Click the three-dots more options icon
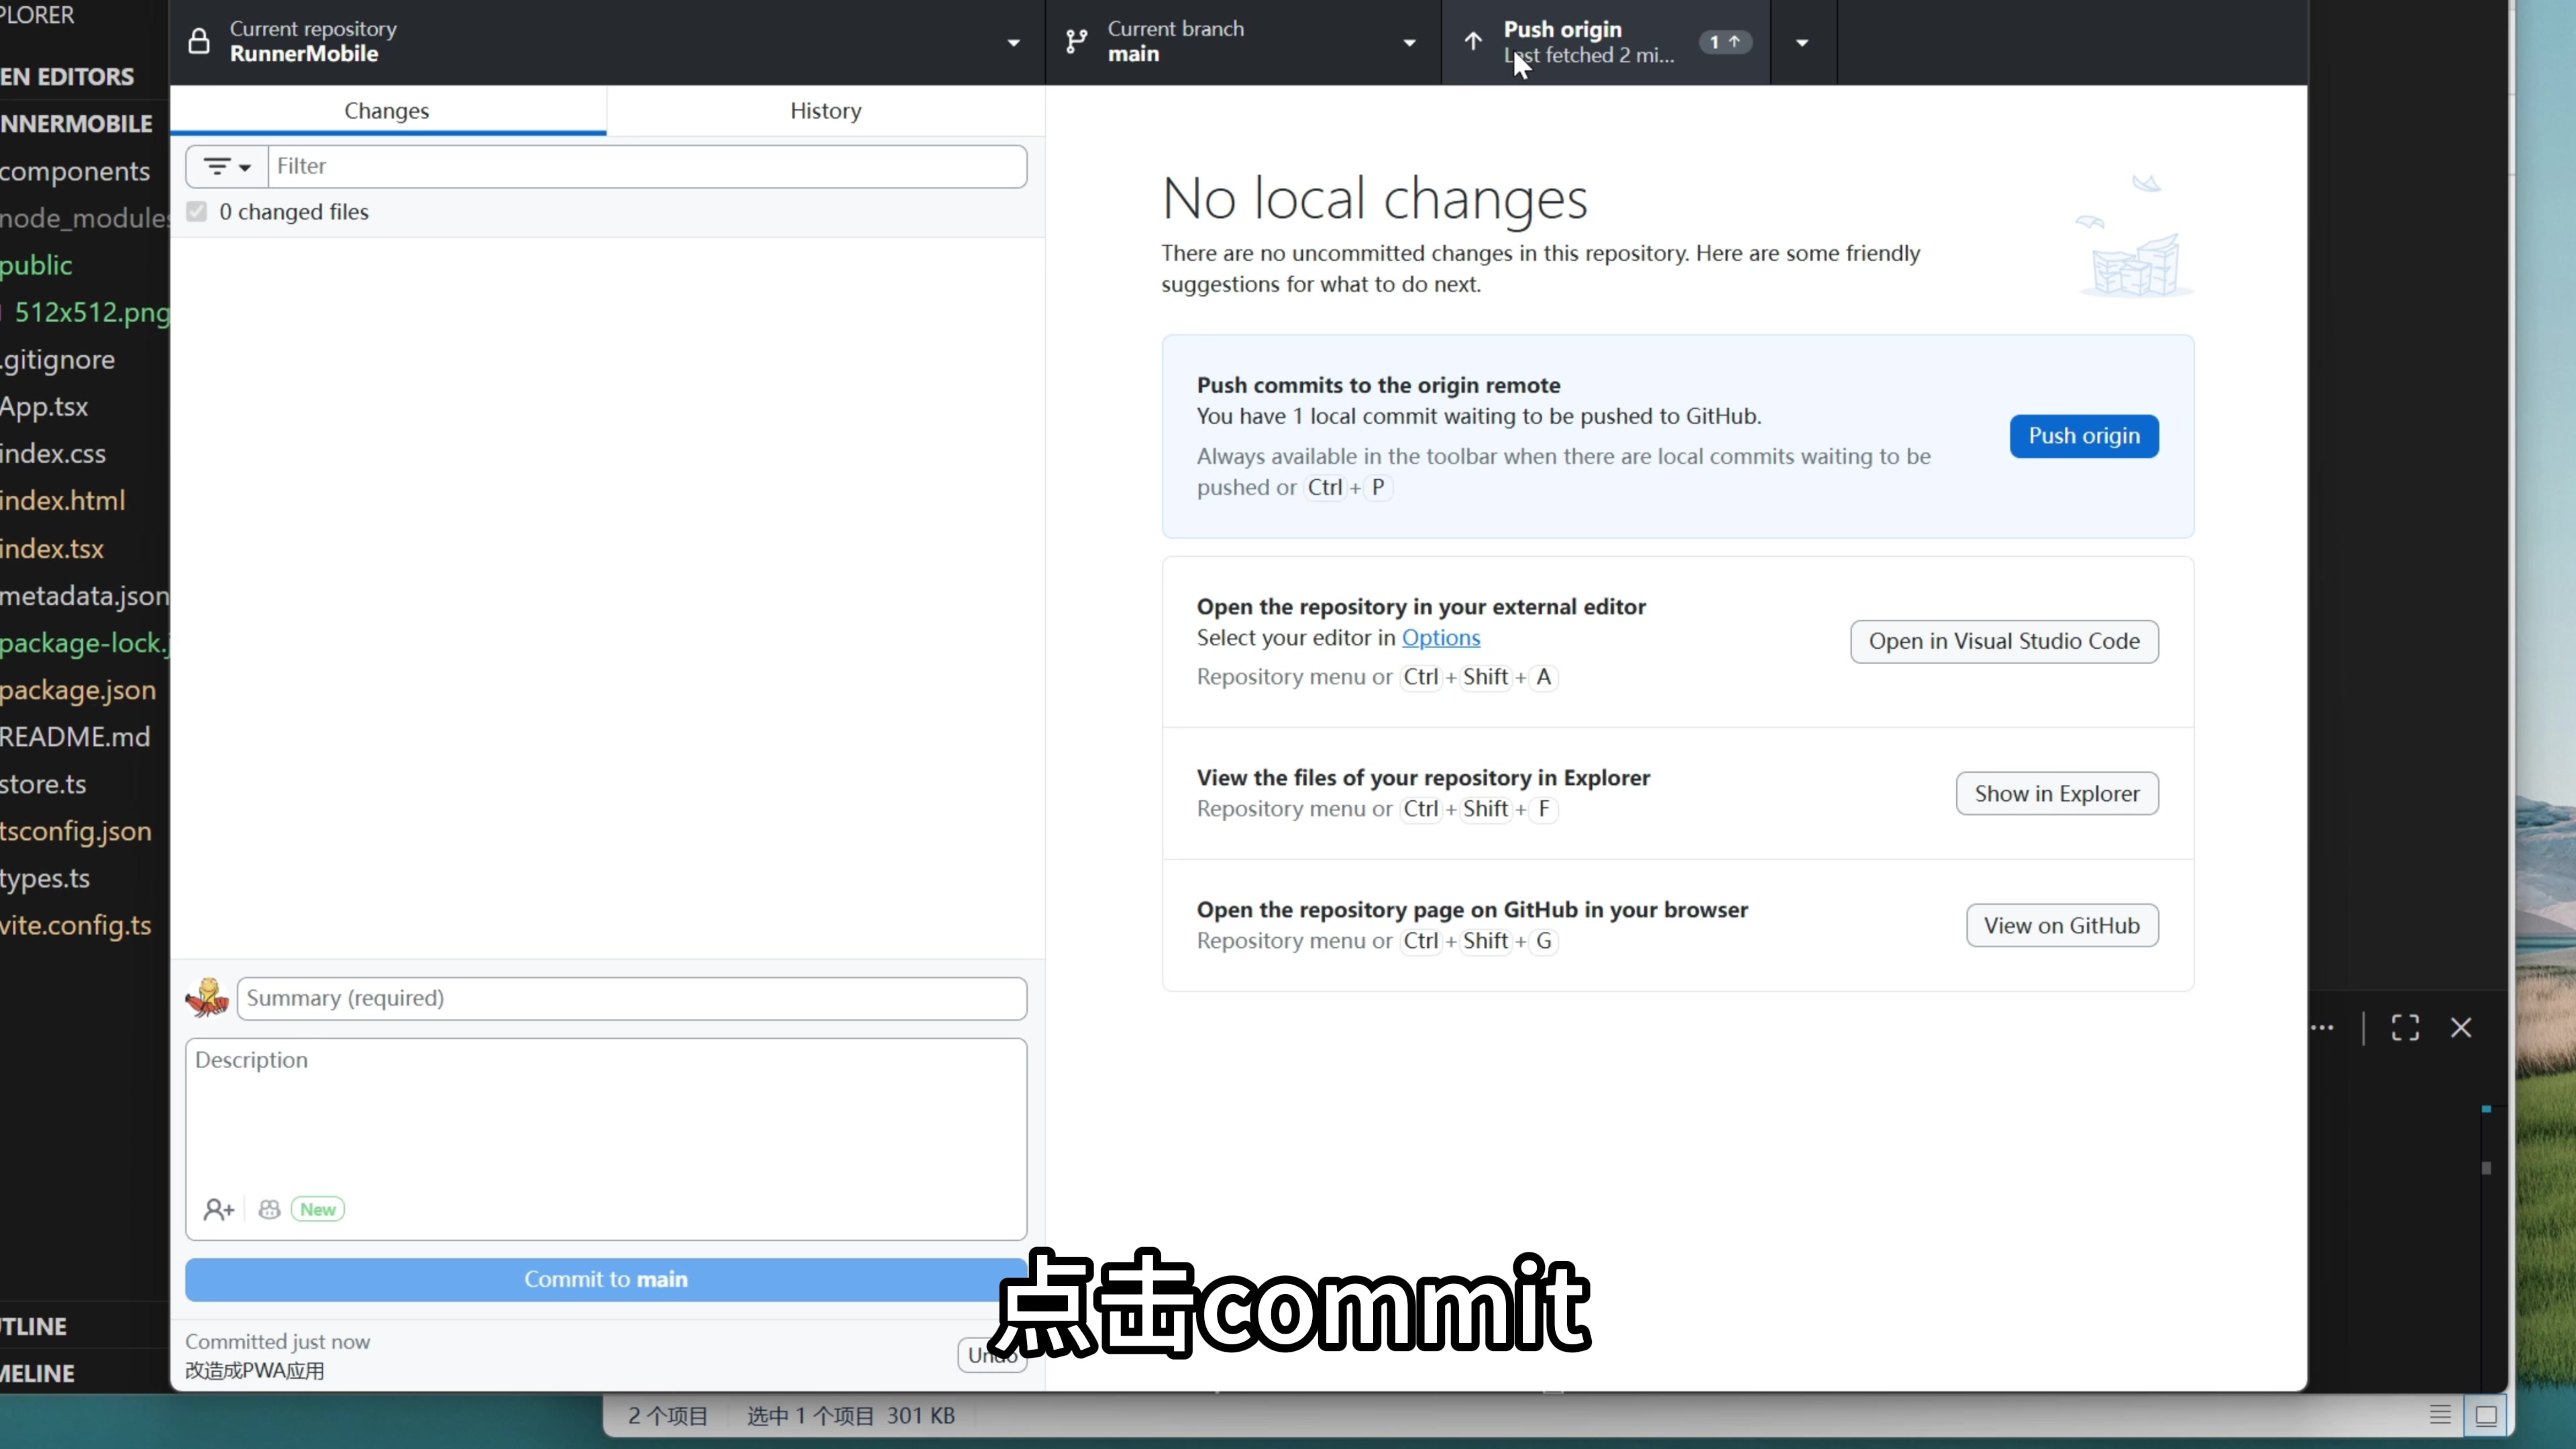 [x=2322, y=1028]
